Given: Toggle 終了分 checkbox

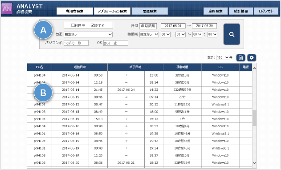Looking at the screenshot, I should click(93, 25).
